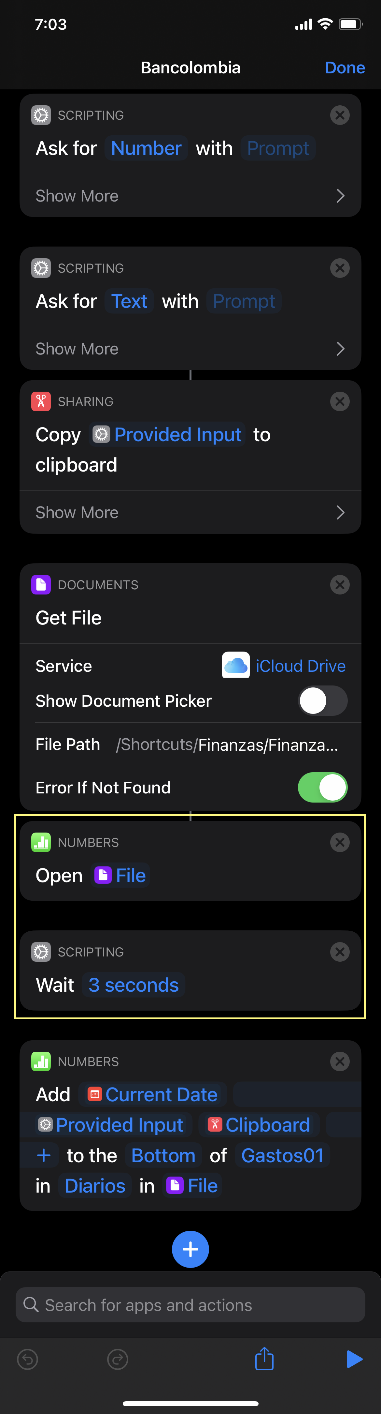Image resolution: width=381 pixels, height=1414 pixels.
Task: Disable Error If Not Found switch
Action: click(322, 787)
